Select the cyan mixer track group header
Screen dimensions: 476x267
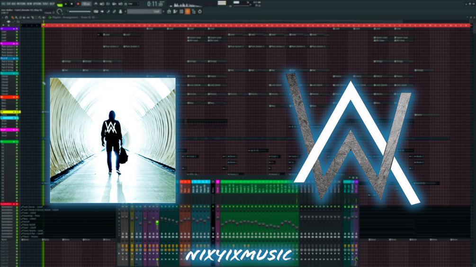[201, 181]
